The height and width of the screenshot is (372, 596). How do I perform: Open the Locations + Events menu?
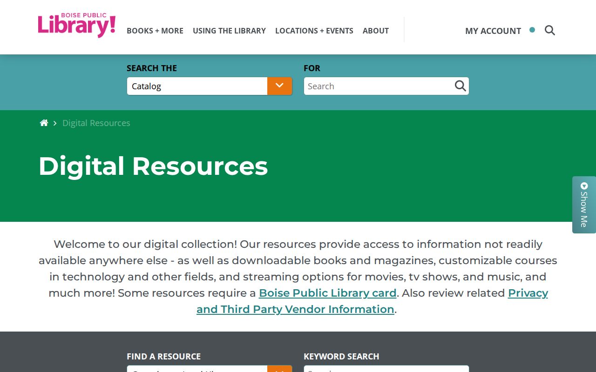tap(314, 31)
